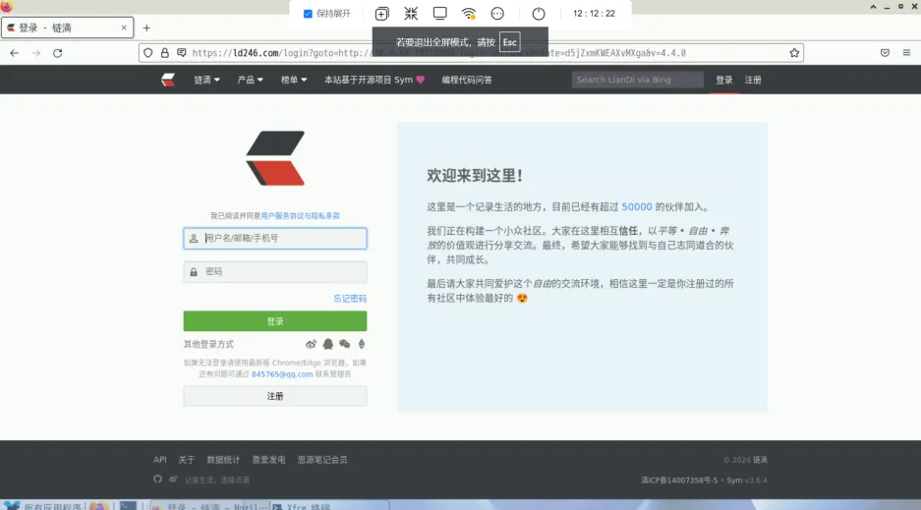Log in with QQ icon
This screenshot has height=510, width=921.
(327, 345)
